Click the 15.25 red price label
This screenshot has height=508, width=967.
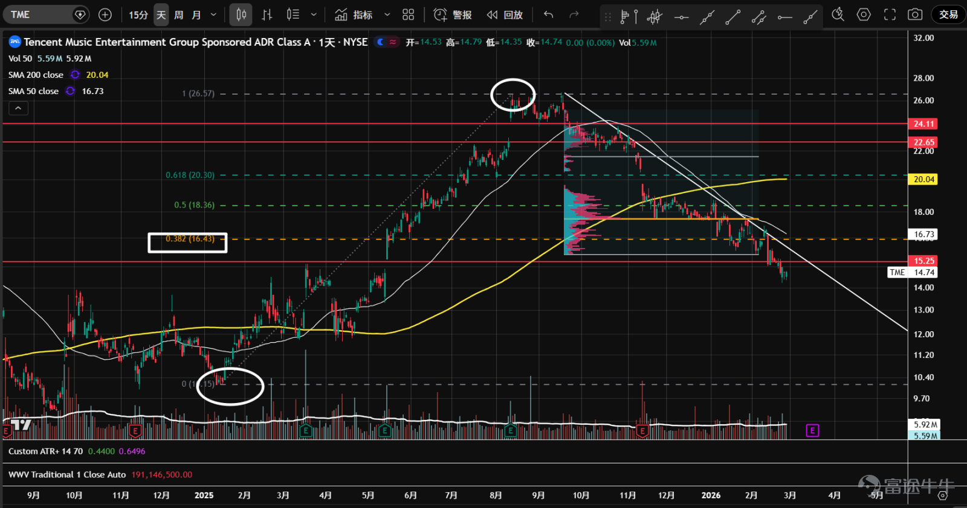(923, 261)
